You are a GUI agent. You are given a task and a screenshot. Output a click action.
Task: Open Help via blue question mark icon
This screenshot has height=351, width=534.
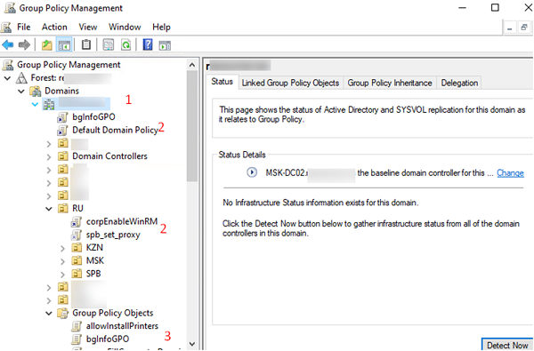148,44
